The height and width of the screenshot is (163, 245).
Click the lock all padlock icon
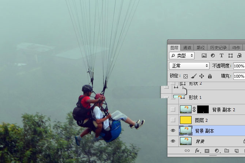[x=210, y=76]
